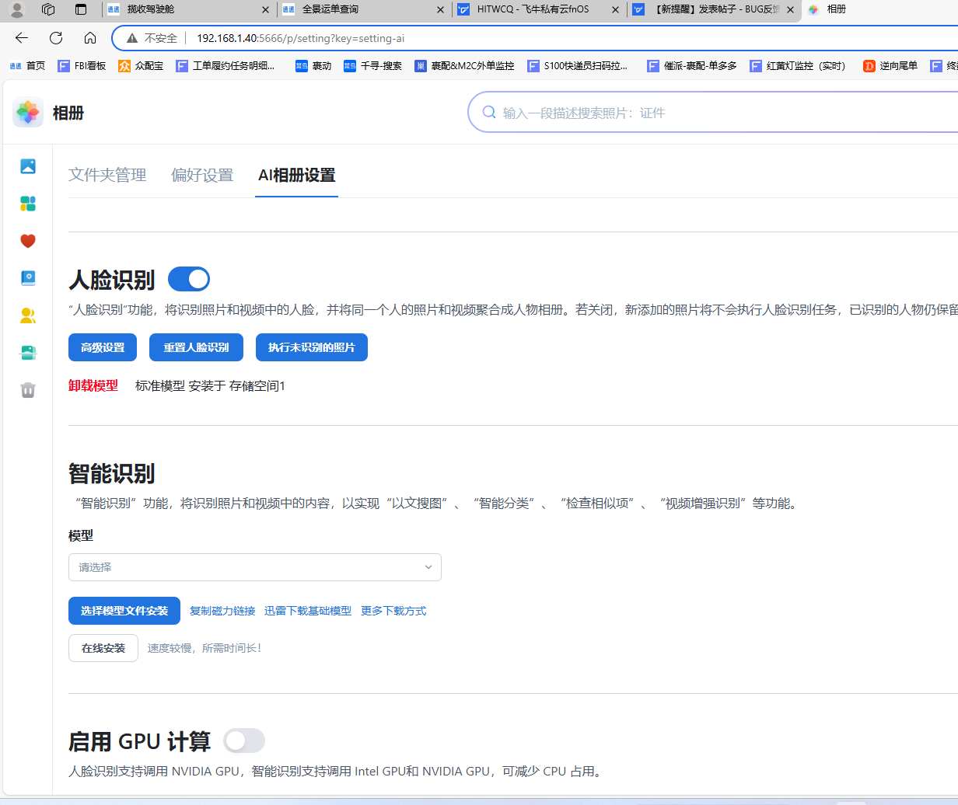Click the 相册 title text
958x805 pixels.
[68, 113]
